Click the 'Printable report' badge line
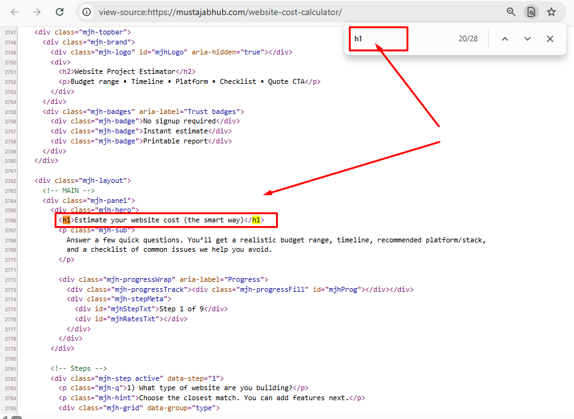This screenshot has width=574, height=419. tap(141, 141)
